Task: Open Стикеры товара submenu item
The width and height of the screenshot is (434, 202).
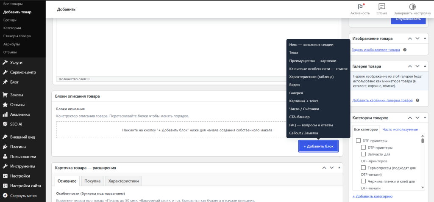Action: coord(17,36)
